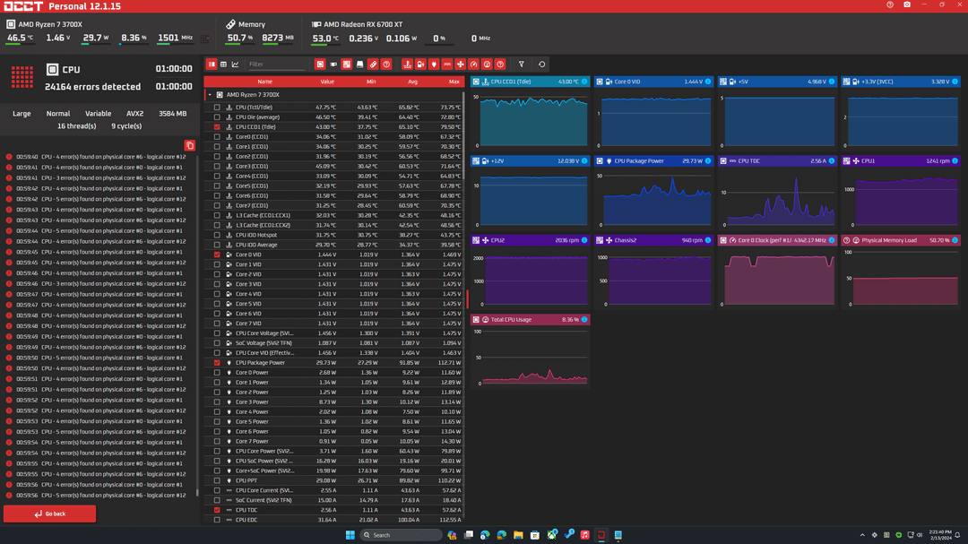968x544 pixels.
Task: Click the CPU EDC row
Action: [334, 520]
